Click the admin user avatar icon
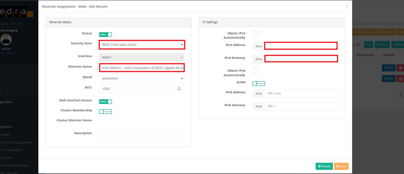The image size is (404, 174). 6,40
